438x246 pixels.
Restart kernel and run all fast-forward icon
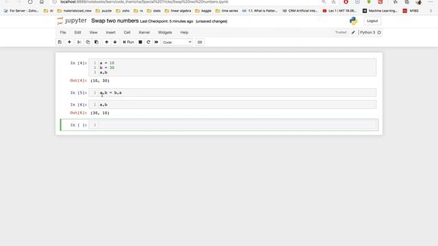tap(157, 42)
